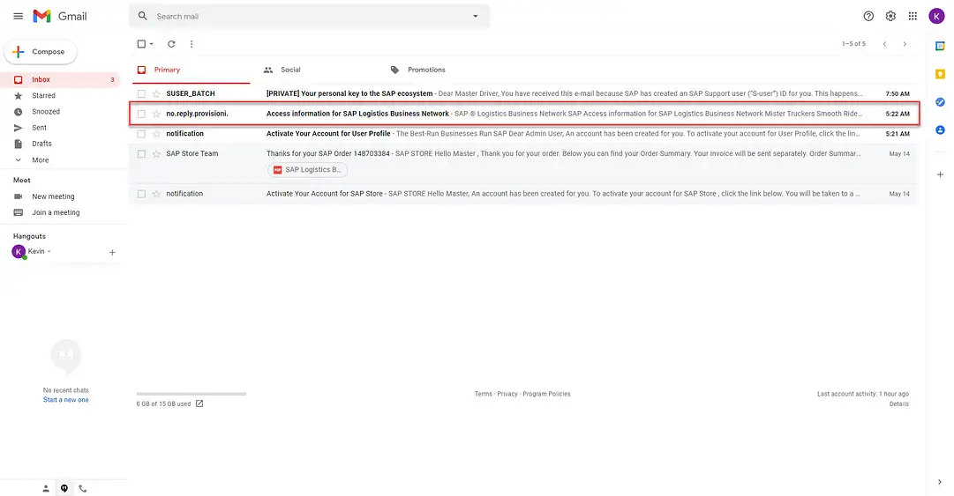Open Hangouts contacts icon at bottom
Viewport: 954px width, 496px height.
(46, 488)
